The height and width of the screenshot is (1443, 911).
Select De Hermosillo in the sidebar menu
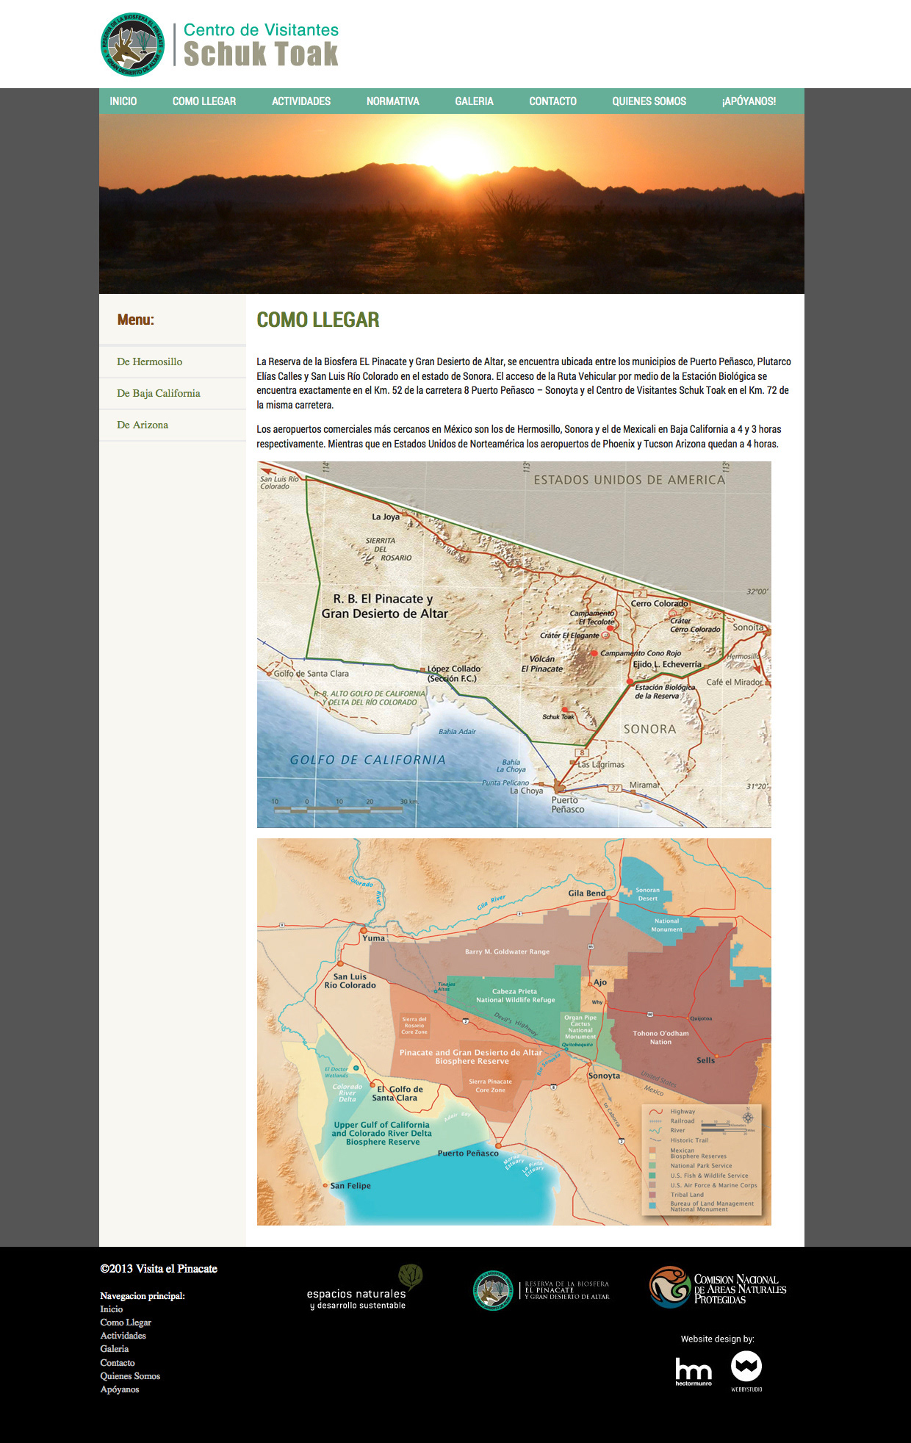(150, 361)
